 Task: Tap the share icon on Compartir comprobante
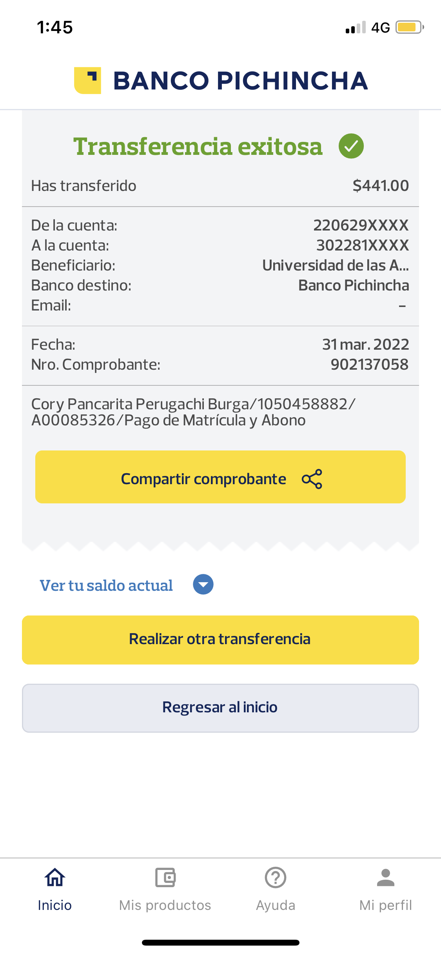(312, 479)
